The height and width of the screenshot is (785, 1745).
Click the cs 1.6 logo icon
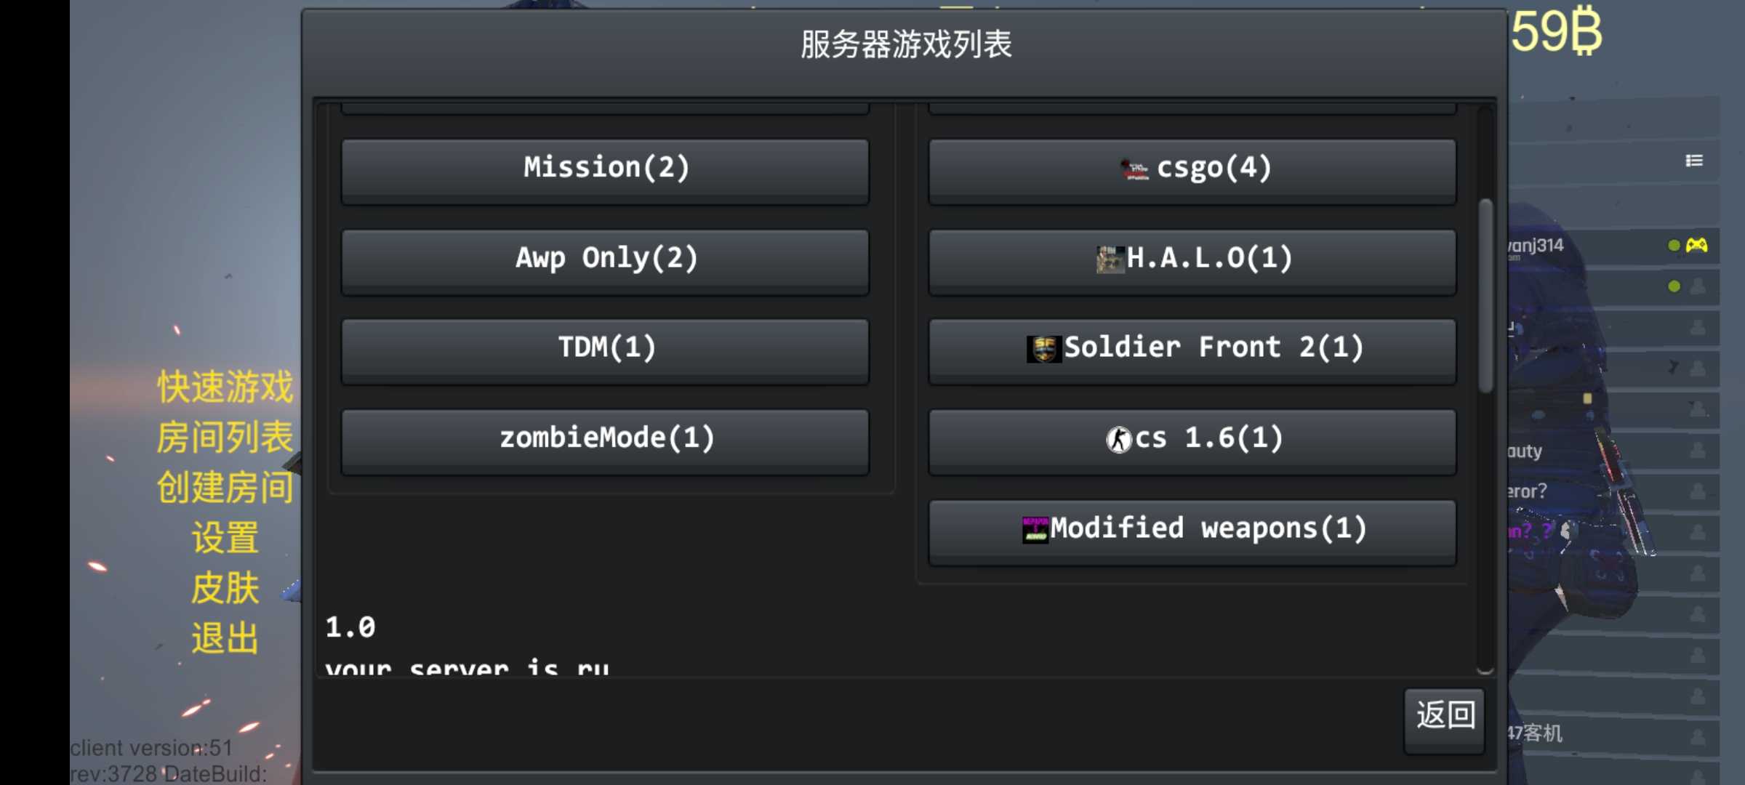(x=1119, y=439)
